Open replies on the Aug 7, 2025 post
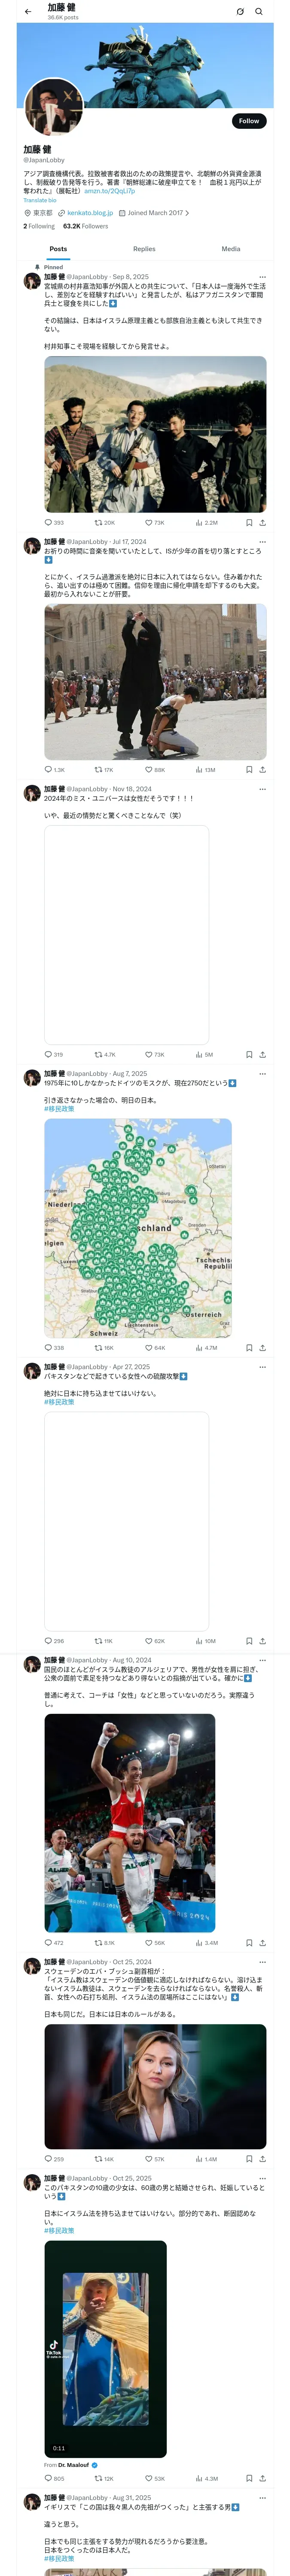Screen dimensions: 290x2576 click(48, 1348)
